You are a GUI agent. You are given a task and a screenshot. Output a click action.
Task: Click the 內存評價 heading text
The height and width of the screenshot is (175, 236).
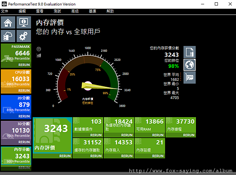[50, 23]
